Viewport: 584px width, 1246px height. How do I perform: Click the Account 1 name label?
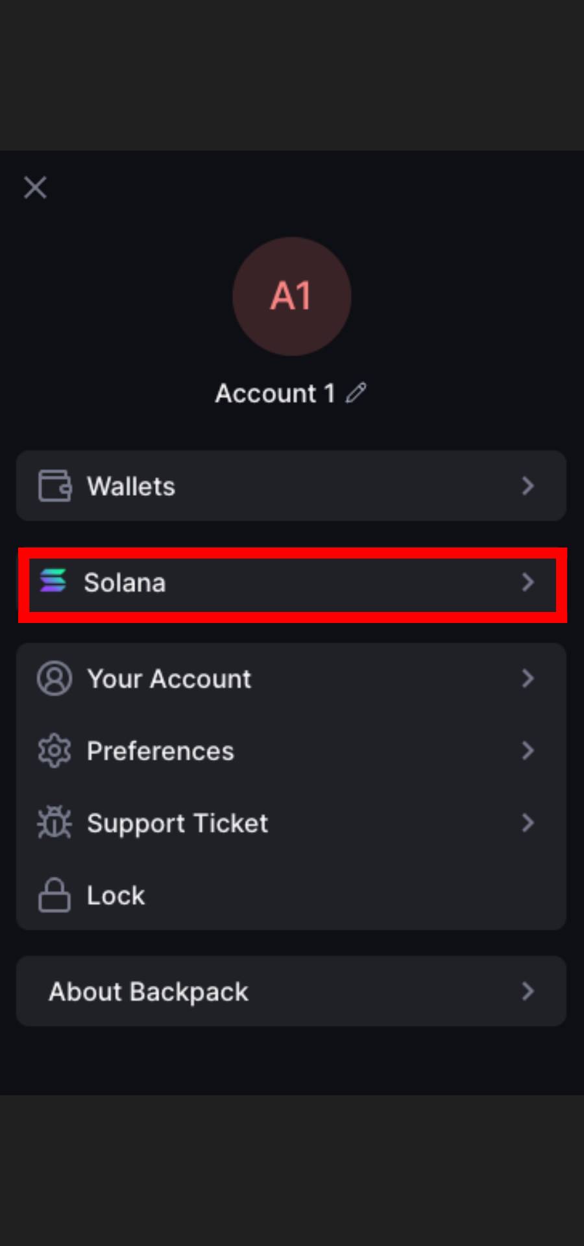tap(275, 393)
